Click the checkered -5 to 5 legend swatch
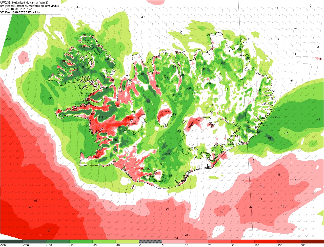 click(x=150, y=241)
